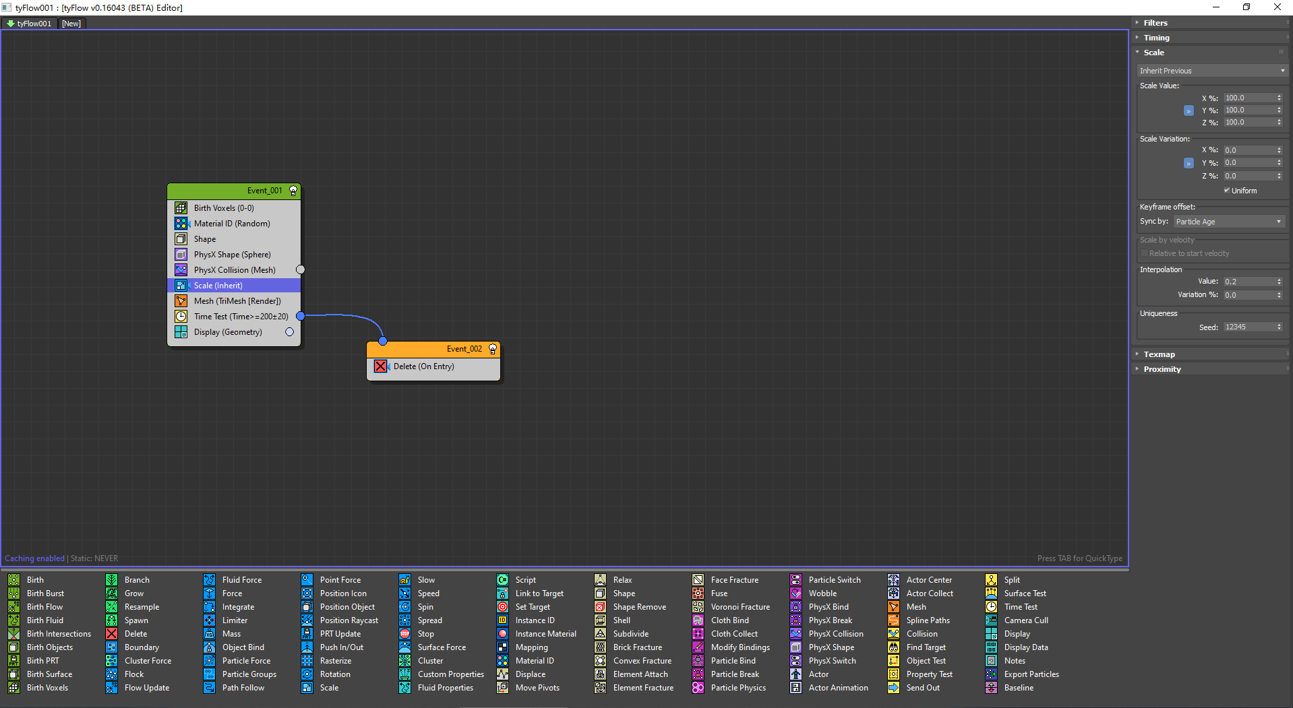Click the Delete icon in Event_002
This screenshot has height=708, width=1293.
click(x=381, y=366)
